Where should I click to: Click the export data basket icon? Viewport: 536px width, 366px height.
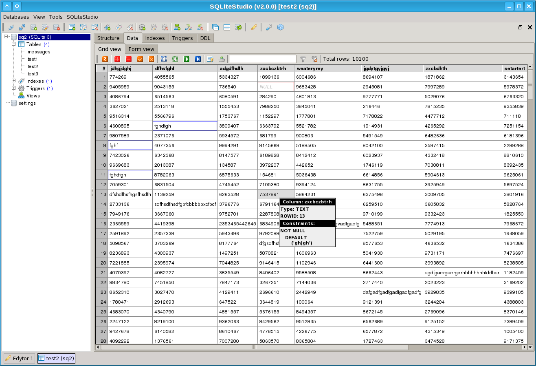point(222,59)
